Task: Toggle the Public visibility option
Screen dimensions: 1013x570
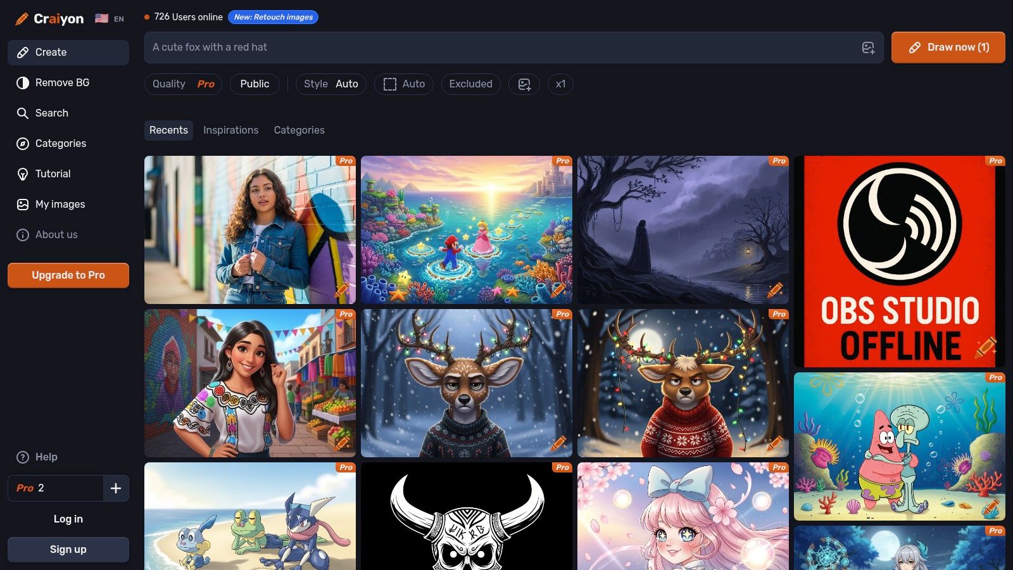Action: tap(255, 84)
